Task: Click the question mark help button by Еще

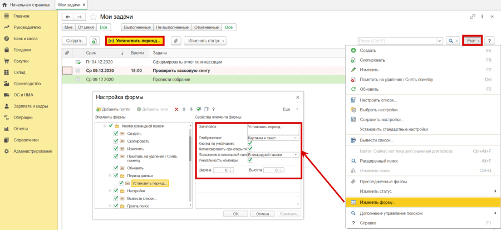Action: click(x=490, y=41)
